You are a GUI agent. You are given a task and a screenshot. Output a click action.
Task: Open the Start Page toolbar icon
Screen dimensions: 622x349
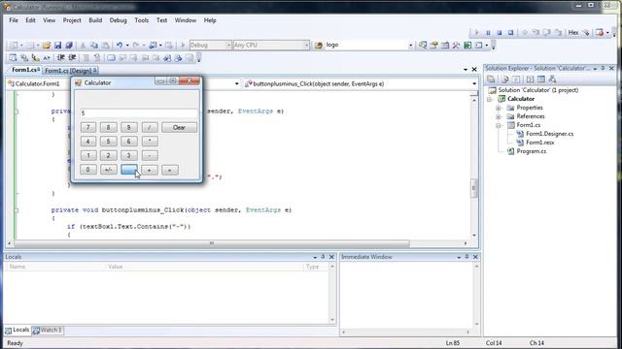[467, 46]
